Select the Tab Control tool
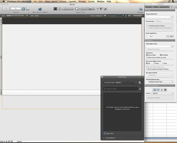This screenshot has height=143, width=177. 84,9
